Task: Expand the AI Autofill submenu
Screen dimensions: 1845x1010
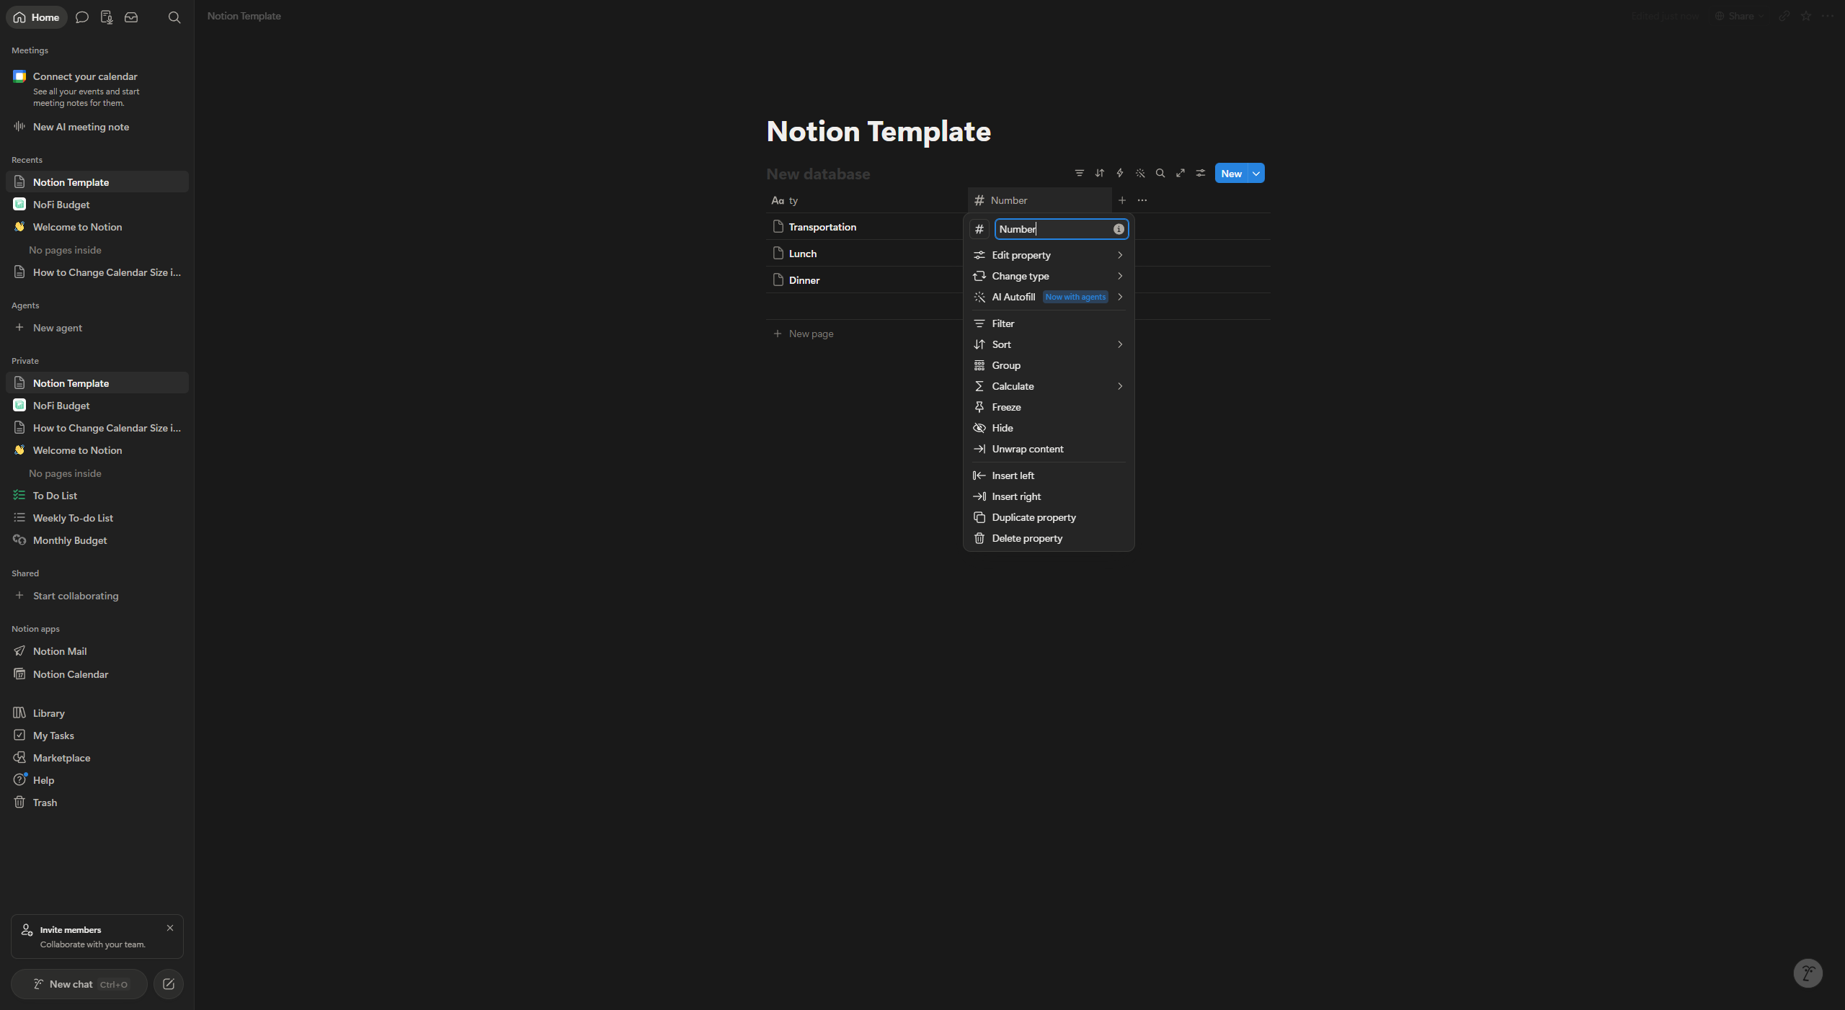Action: coord(1049,297)
